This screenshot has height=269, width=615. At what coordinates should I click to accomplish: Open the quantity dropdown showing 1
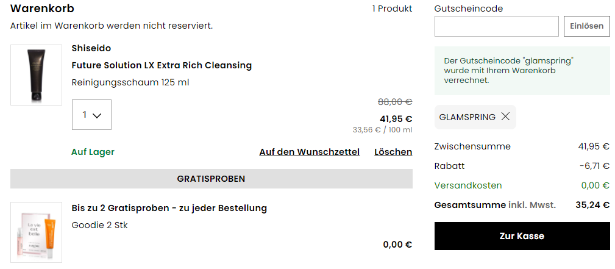[91, 115]
